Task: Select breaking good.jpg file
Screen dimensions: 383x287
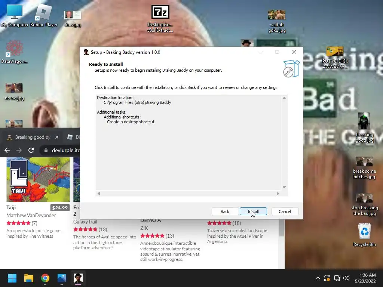Action: [364, 127]
